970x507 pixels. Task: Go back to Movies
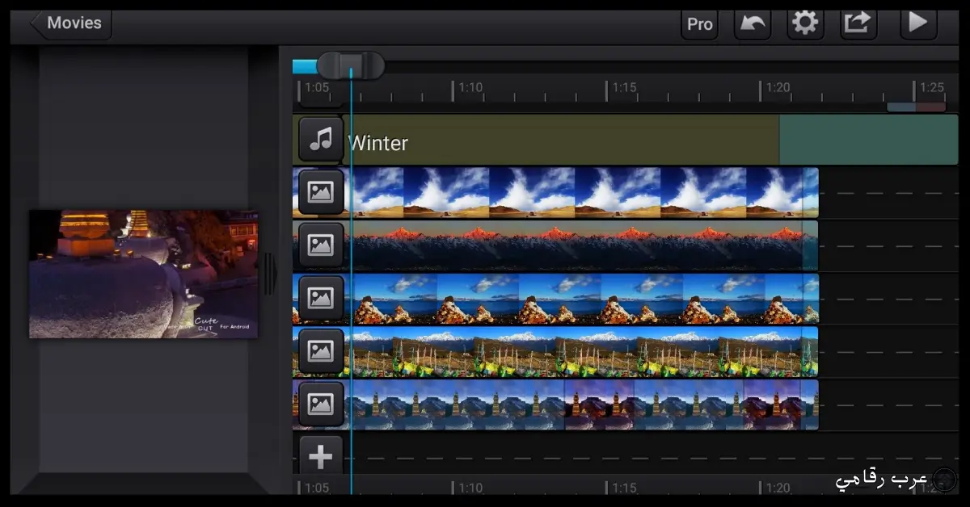[71, 23]
